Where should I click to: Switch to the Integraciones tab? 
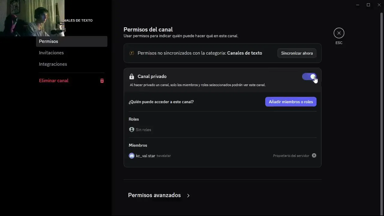[53, 64]
